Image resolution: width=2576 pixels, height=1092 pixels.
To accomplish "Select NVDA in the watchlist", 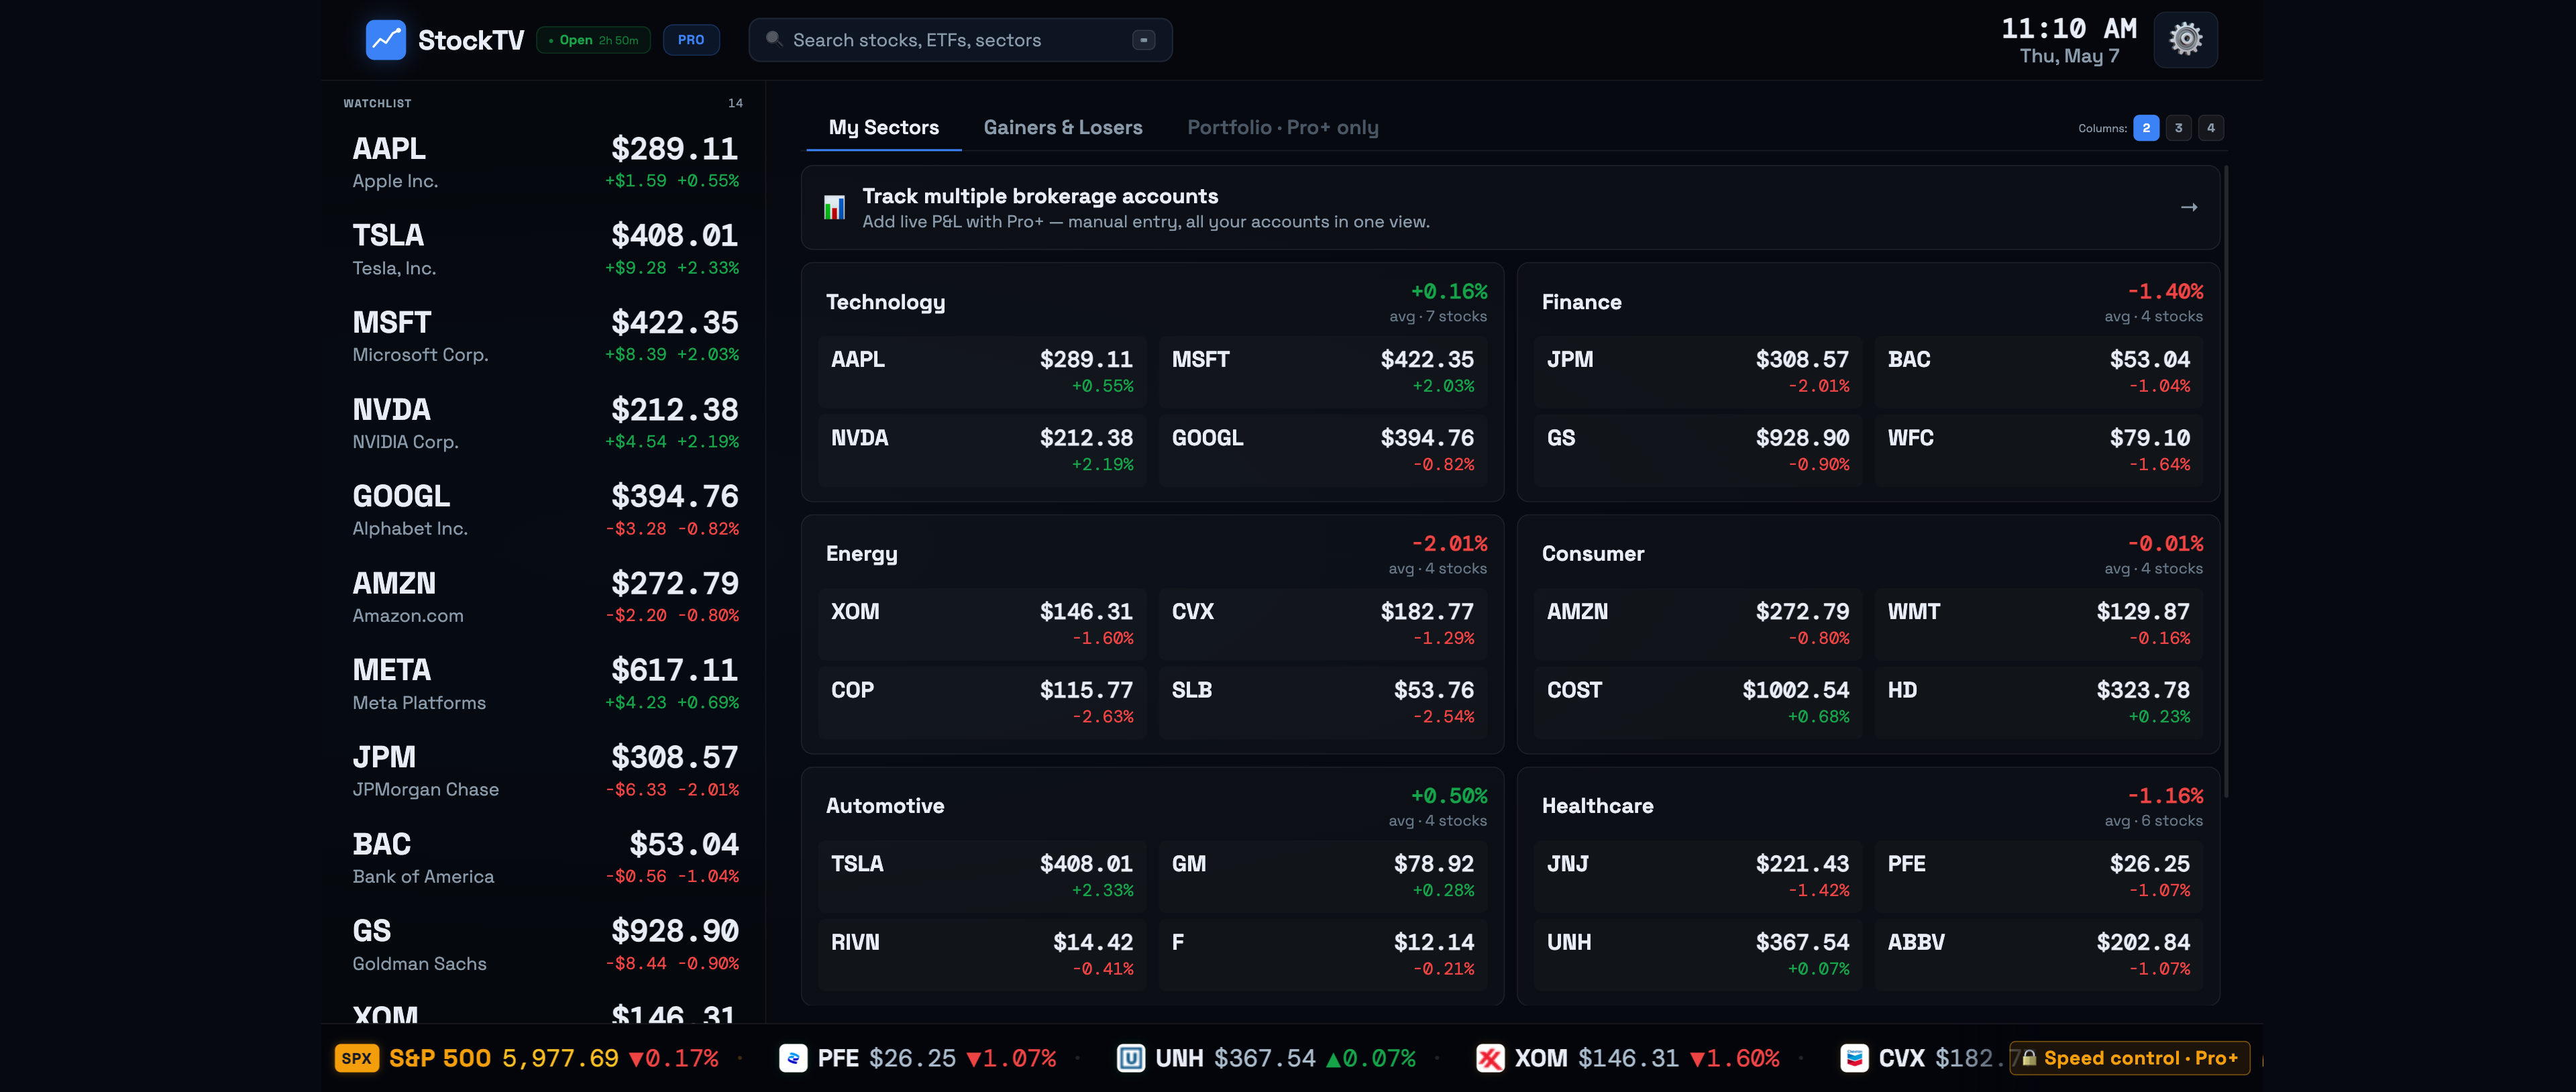I will pos(545,423).
